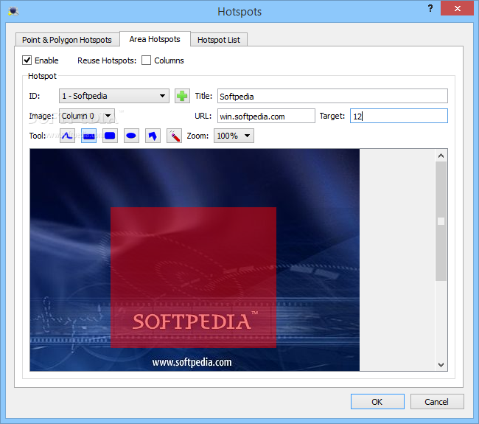Image resolution: width=479 pixels, height=424 pixels.
Task: Click the vertical scrollbar thumb
Action: click(x=441, y=221)
